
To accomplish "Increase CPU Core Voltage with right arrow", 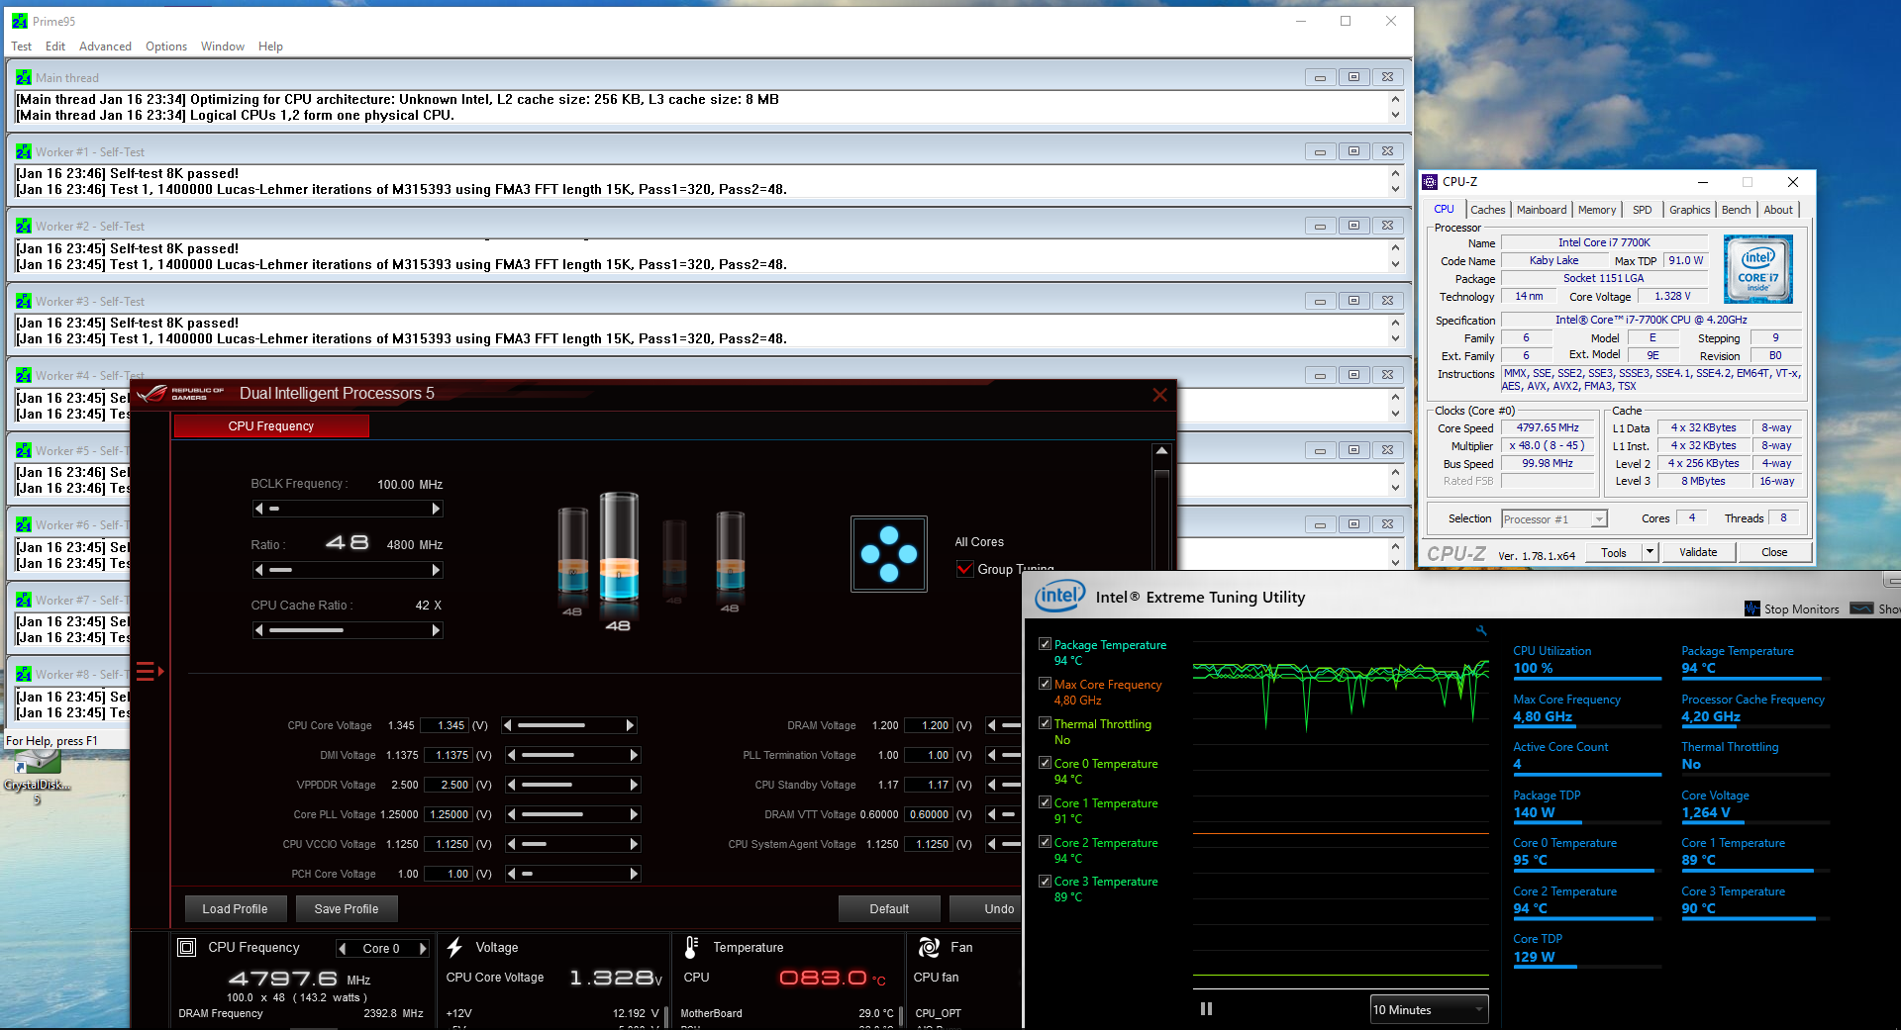I will tap(630, 725).
